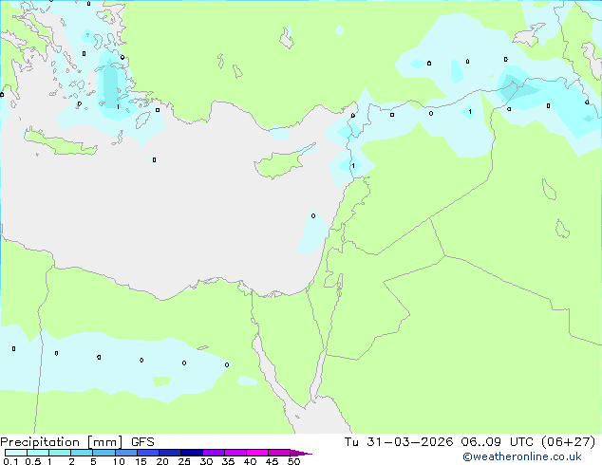Open the weatheronline.co.uk copyright link
This screenshot has width=602, height=465.
click(522, 456)
